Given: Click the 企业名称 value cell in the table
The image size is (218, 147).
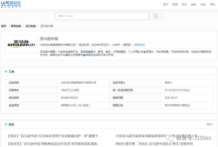Looking at the screenshot, I should click(x=83, y=83).
